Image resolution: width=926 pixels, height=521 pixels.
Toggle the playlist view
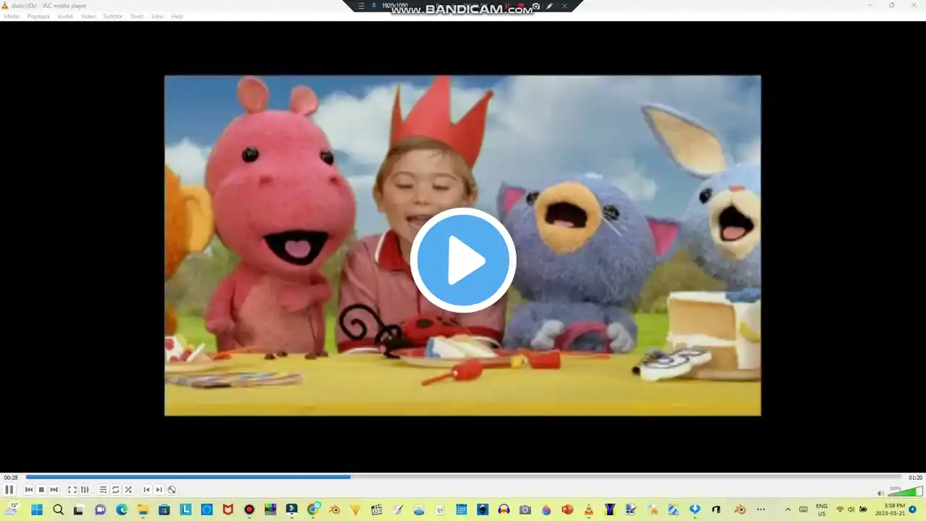pos(103,490)
